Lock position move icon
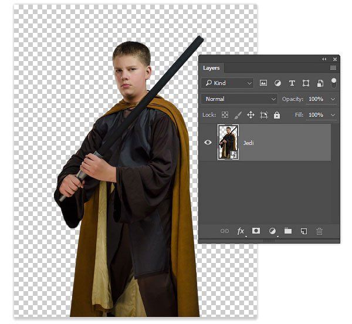The width and height of the screenshot is (352, 324). point(251,115)
